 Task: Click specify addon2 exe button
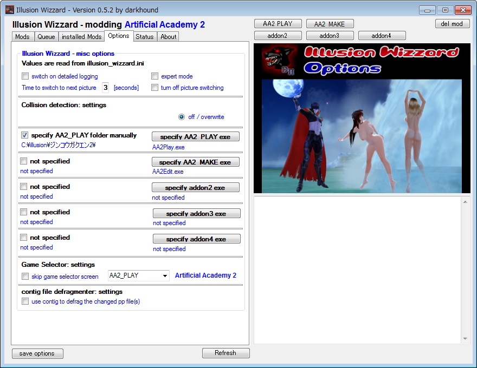[x=196, y=188]
